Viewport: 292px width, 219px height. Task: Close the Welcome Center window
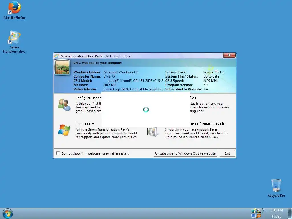230,55
